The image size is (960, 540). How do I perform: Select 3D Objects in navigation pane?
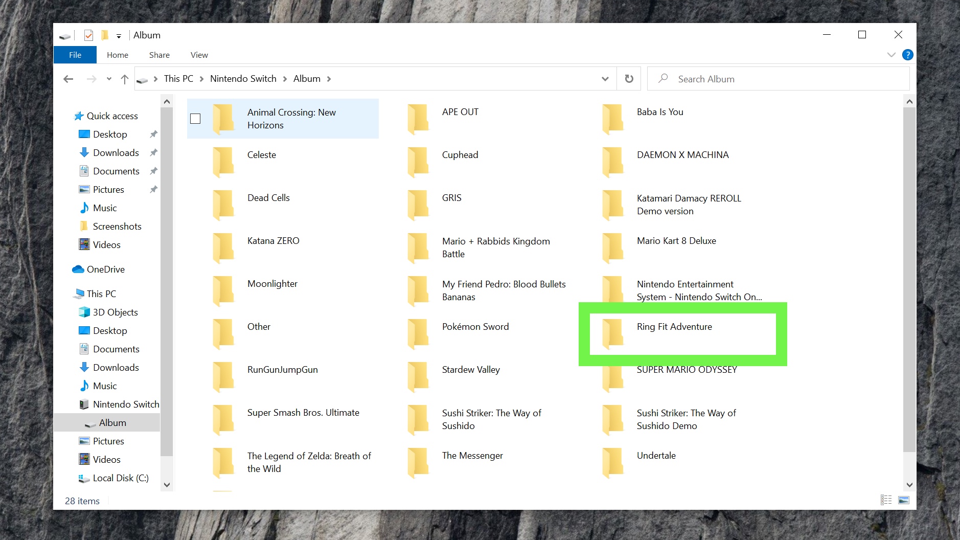108,312
